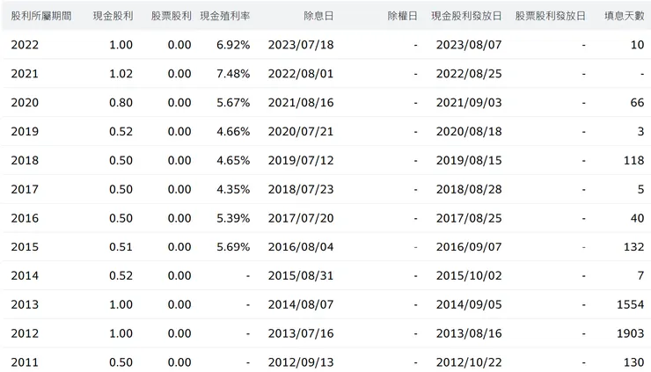
Task: Click ex-dividend date 2022/08/01
Action: tap(301, 74)
